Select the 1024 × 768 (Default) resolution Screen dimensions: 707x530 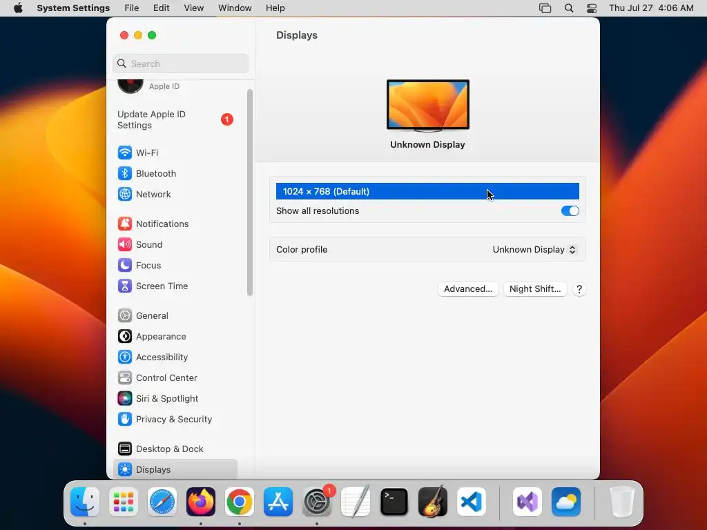pos(427,192)
